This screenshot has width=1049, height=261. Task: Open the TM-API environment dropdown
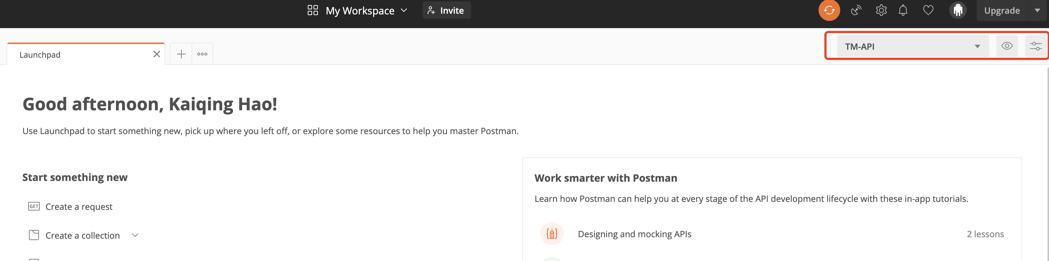pyautogui.click(x=912, y=47)
